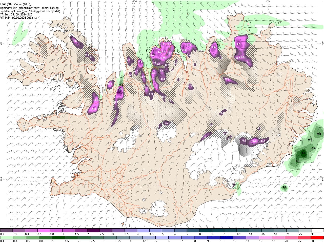
Task: Click the 0.4 label in the snow legend
Action: [27, 234]
